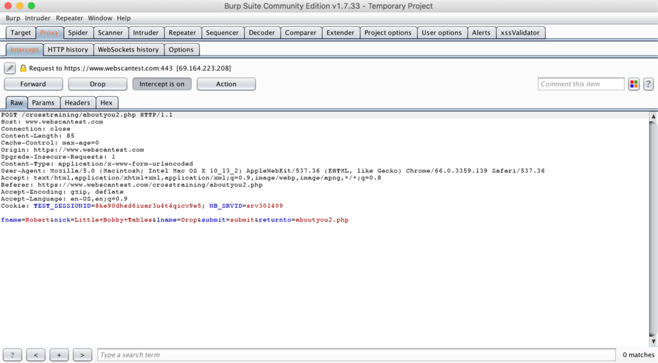
Task: Click the 0 matches search counter
Action: point(639,355)
